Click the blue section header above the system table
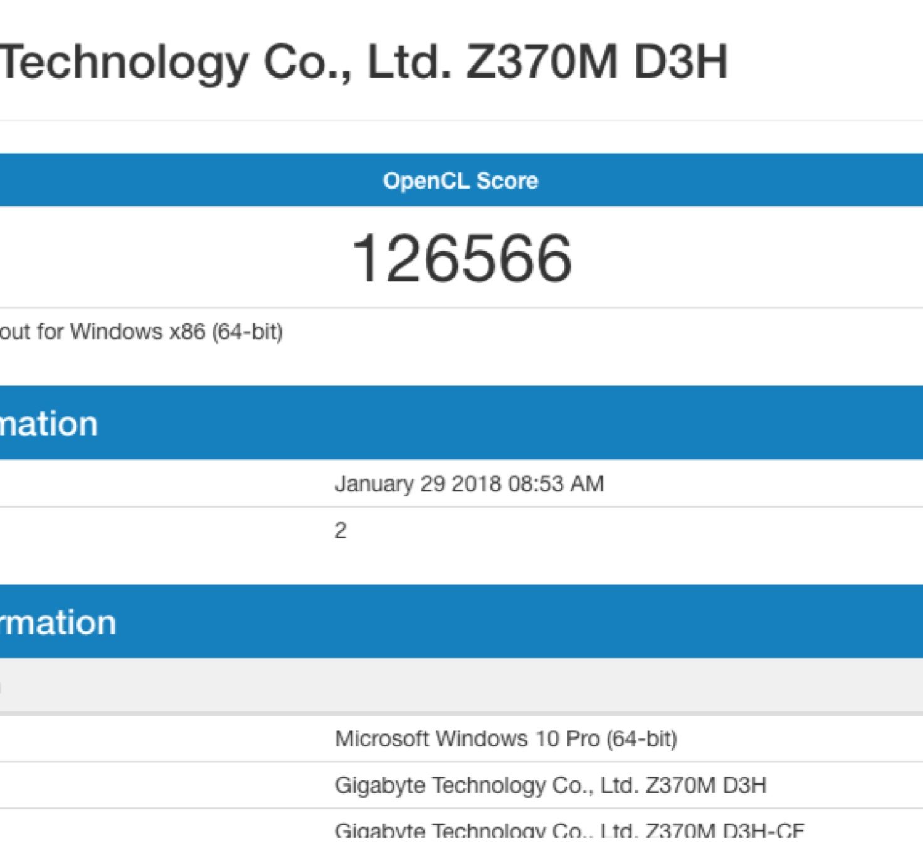The width and height of the screenshot is (923, 843). point(461,622)
